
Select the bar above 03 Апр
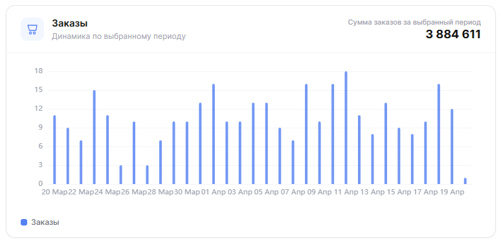[x=240, y=153]
